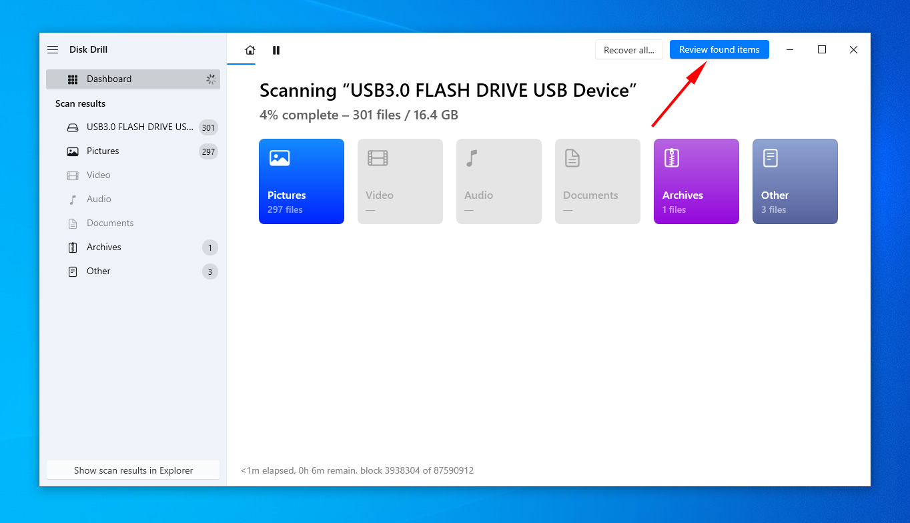Minimize the Disk Drill window
The width and height of the screenshot is (910, 523).
(x=790, y=50)
